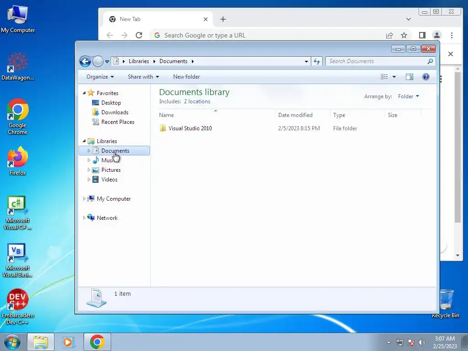Screen dimensions: 468x351
Task: Expand the Documents library node
Action: click(89, 151)
